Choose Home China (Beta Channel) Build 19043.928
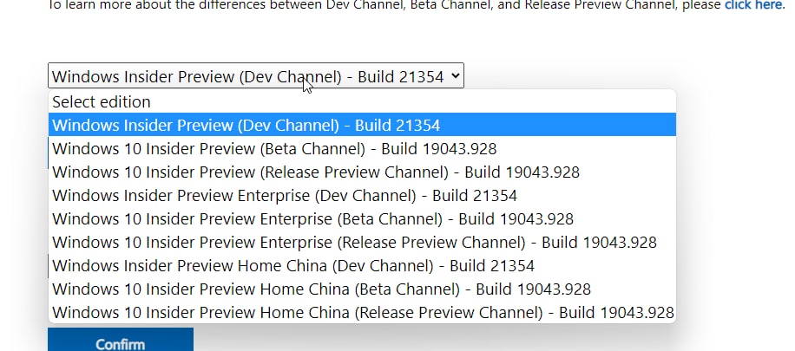The image size is (795, 351). [x=362, y=289]
